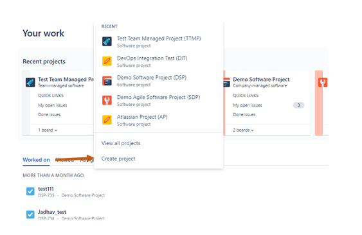Click DevOps Integration Test yellow pencil icon
This screenshot has width=362, height=235.
pos(107,61)
